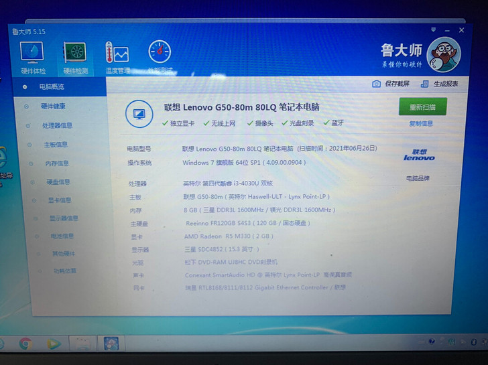Open 内存信息 in the sidebar

57,163
